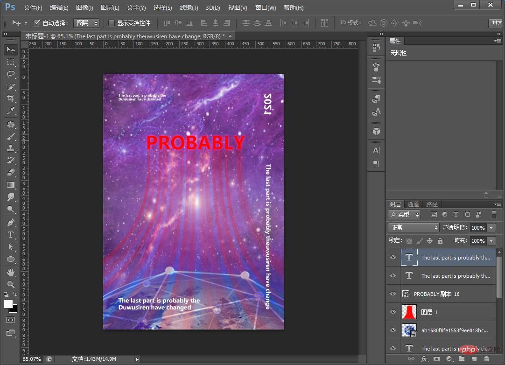Image resolution: width=505 pixels, height=365 pixels.
Task: Select the Move tool
Action: (11, 49)
